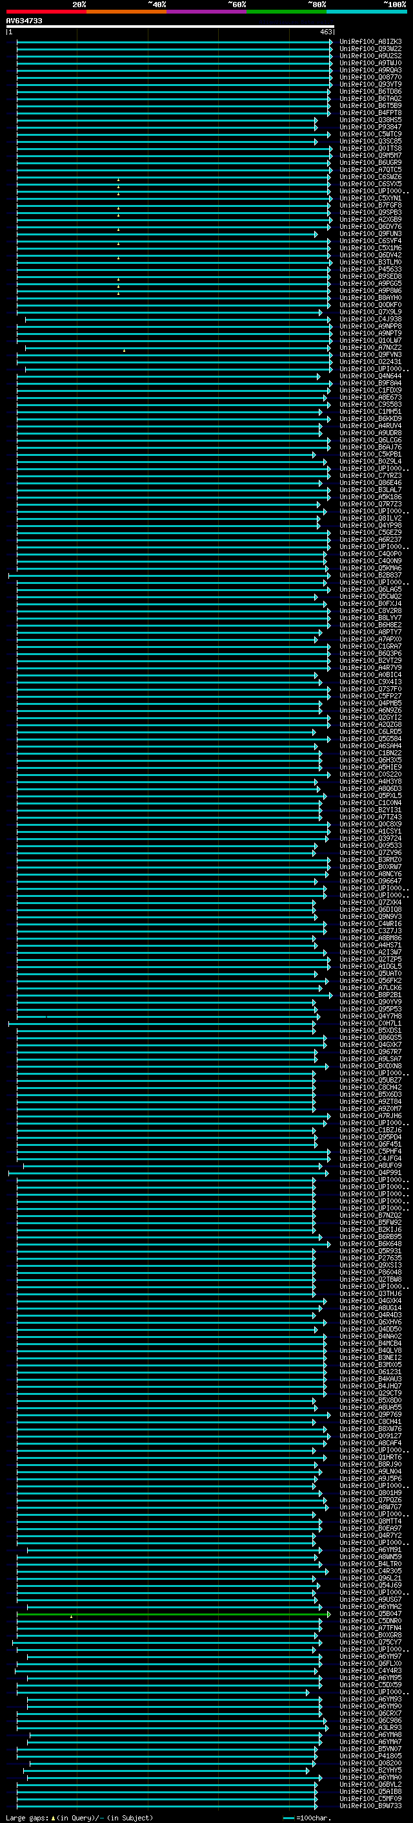Screen dimensions: 413x1823
Task: Open hit UniRef100_A7QTC5
Action: pos(370,170)
